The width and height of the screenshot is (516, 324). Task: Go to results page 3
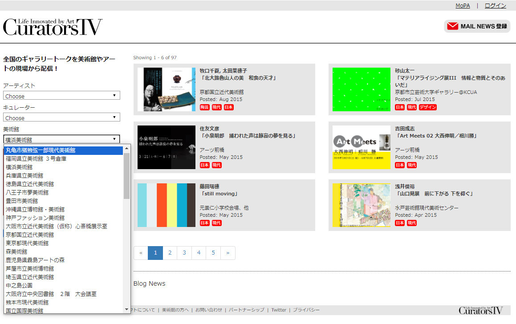(184, 253)
